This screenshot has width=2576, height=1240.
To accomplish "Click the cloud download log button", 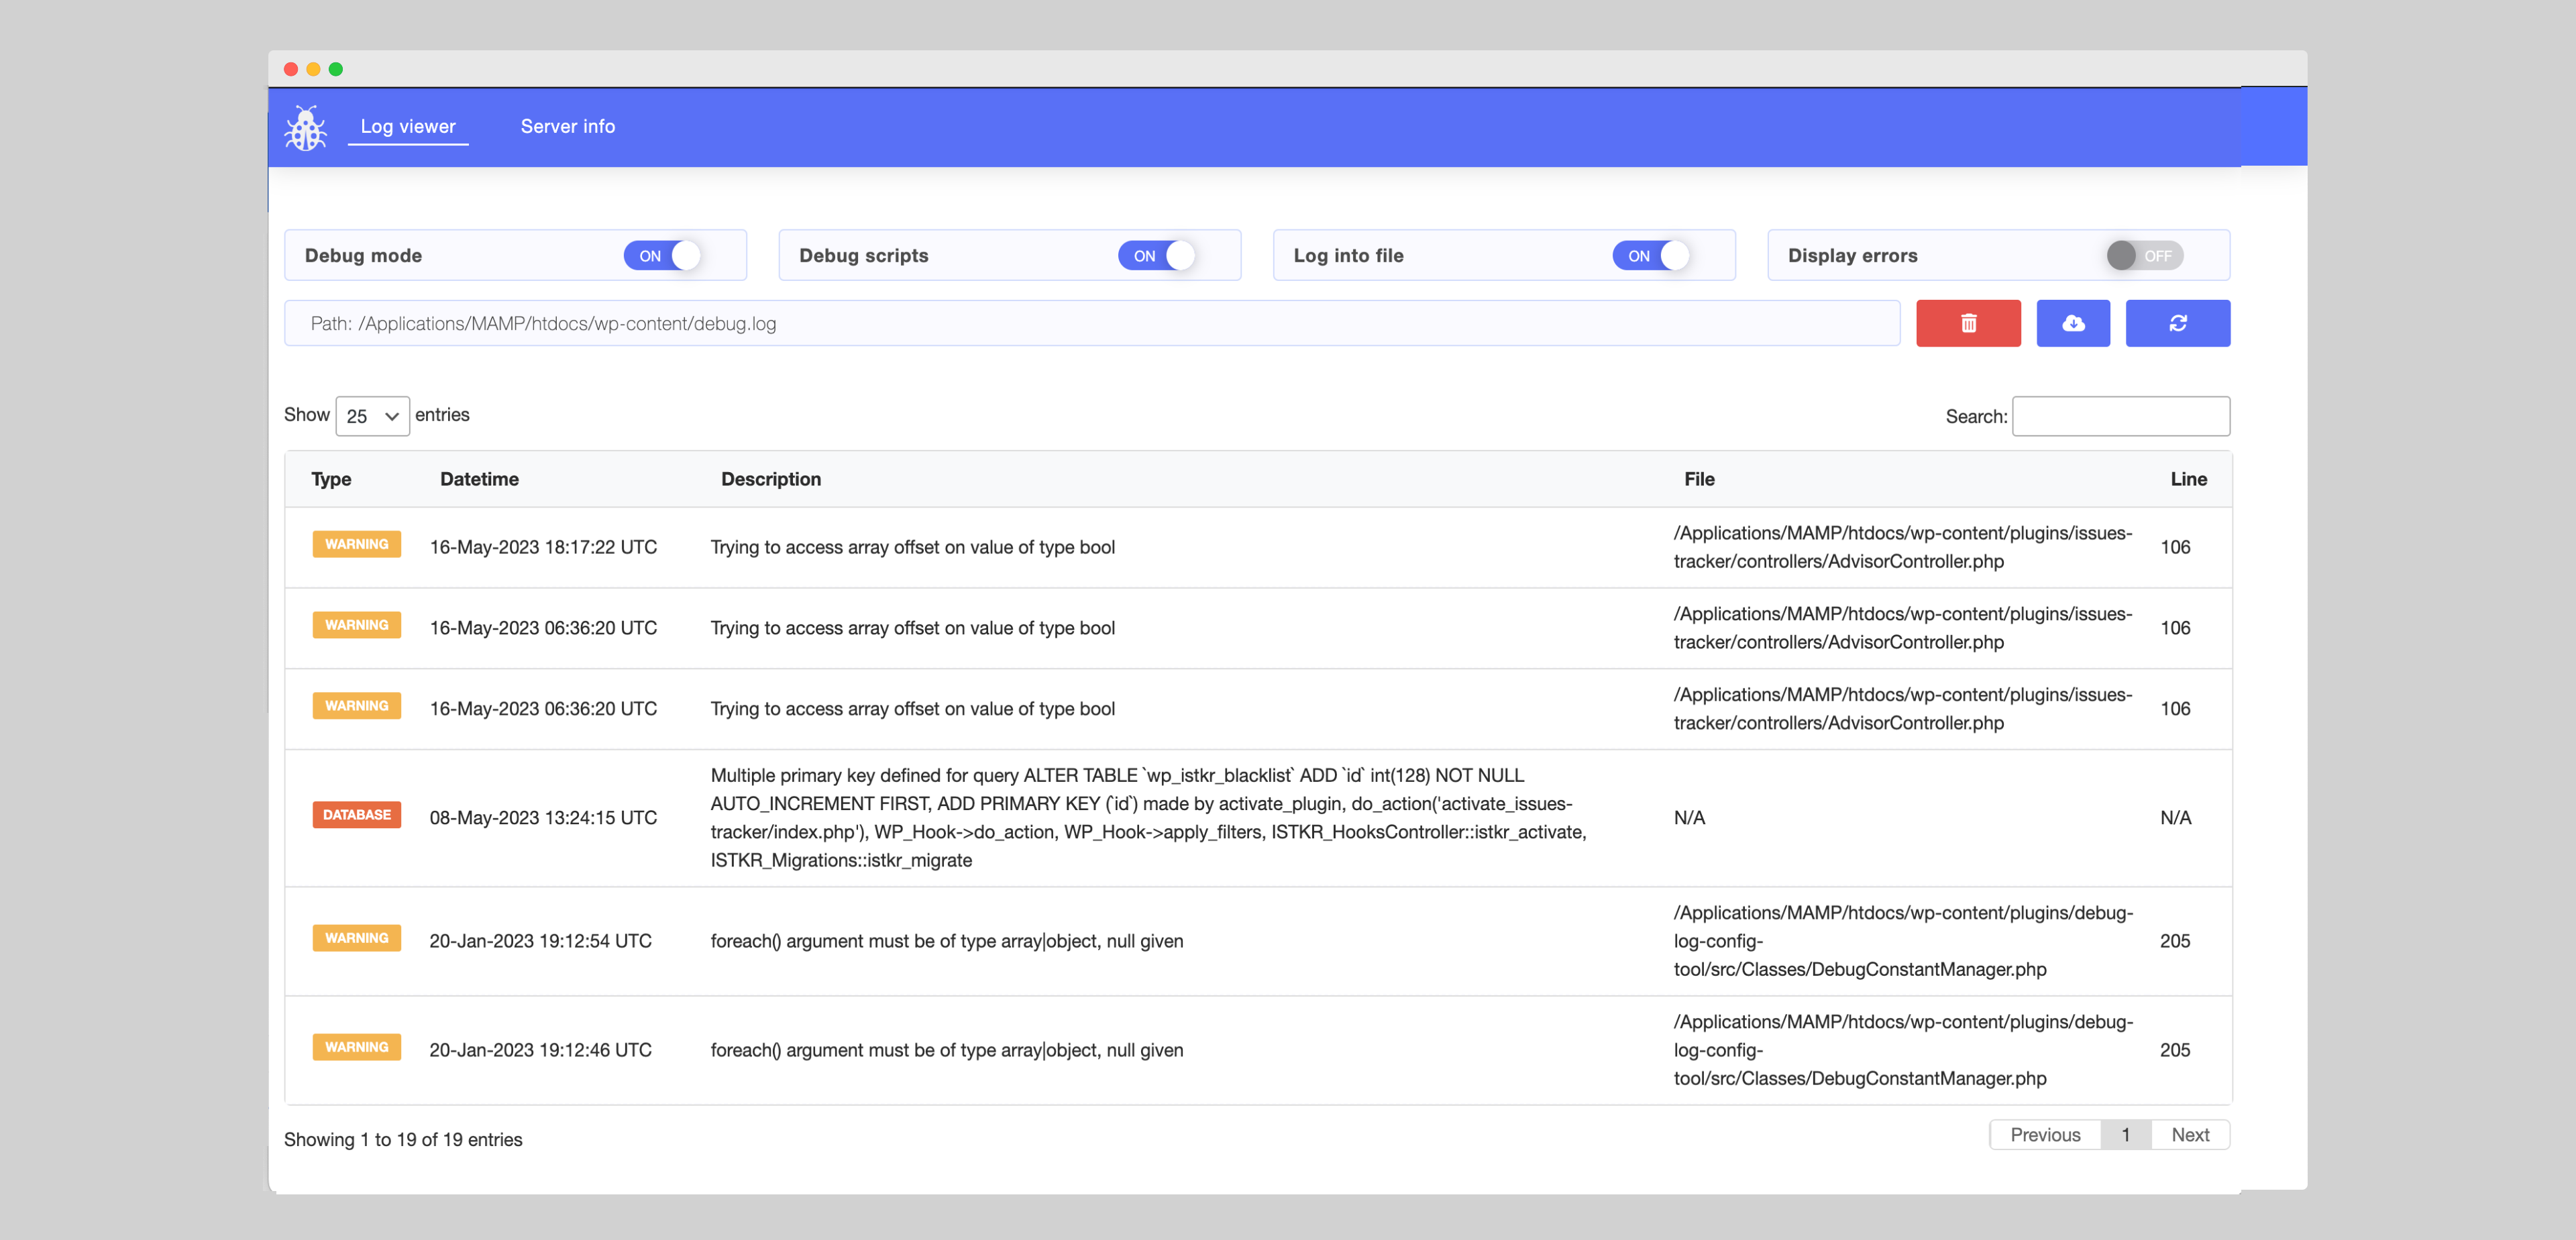I will tap(2073, 323).
